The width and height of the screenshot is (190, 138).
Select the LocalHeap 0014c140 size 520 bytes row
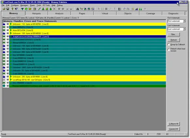pyautogui.click(x=87, y=80)
